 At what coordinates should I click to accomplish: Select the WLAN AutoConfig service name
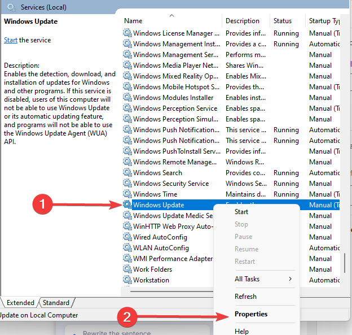tap(161, 248)
